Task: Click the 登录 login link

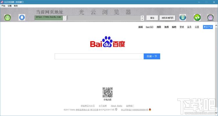Action: click(x=189, y=27)
